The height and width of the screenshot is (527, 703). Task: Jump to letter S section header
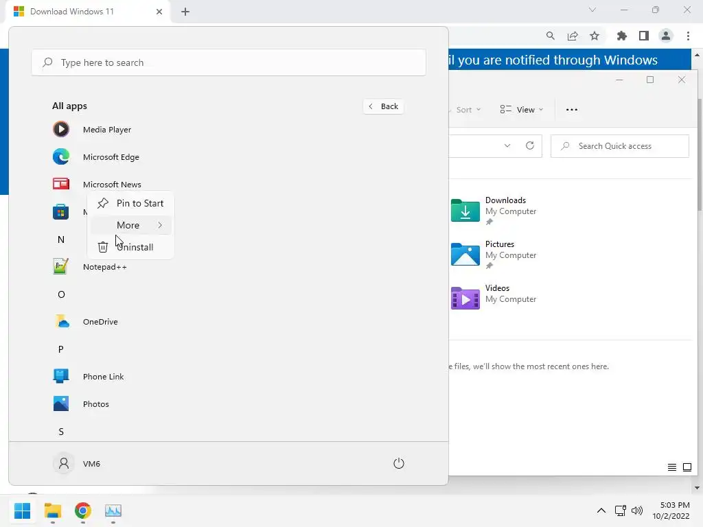(x=61, y=432)
